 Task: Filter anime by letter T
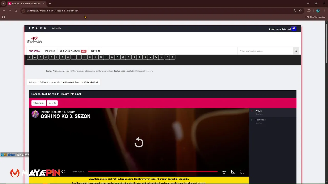click(x=140, y=57)
